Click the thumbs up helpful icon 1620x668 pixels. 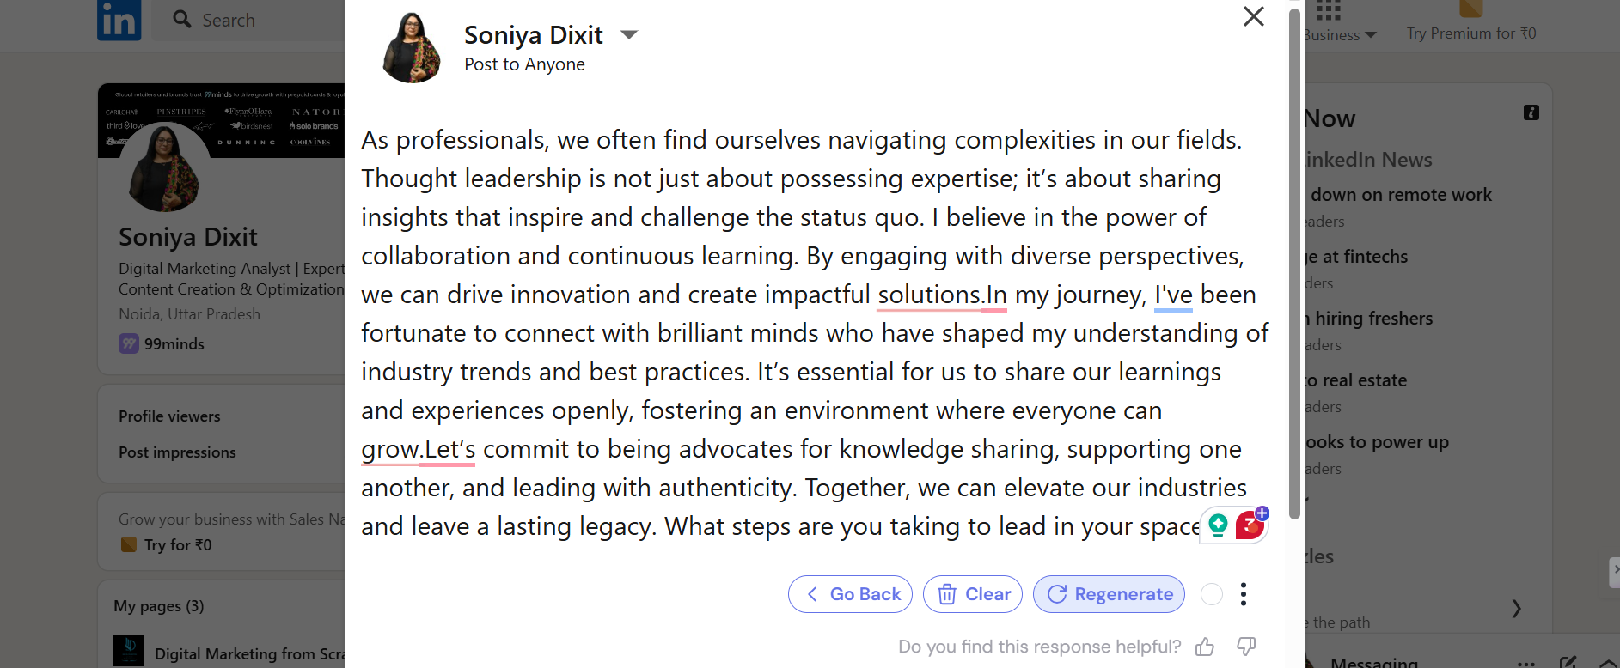tap(1205, 647)
